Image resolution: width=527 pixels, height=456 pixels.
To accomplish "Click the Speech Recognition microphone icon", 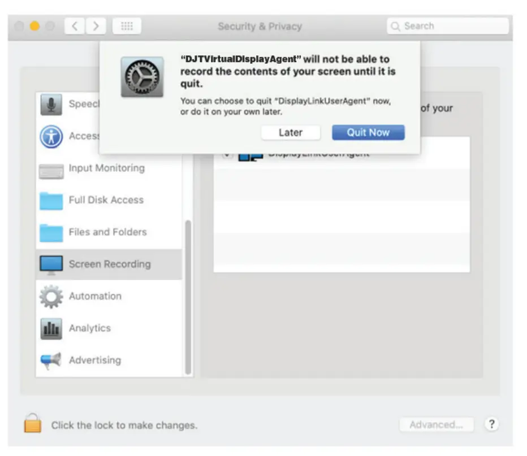I will click(51, 103).
